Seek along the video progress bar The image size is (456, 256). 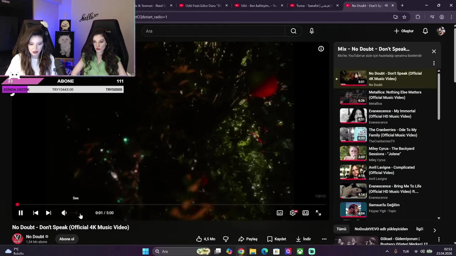click(171, 205)
